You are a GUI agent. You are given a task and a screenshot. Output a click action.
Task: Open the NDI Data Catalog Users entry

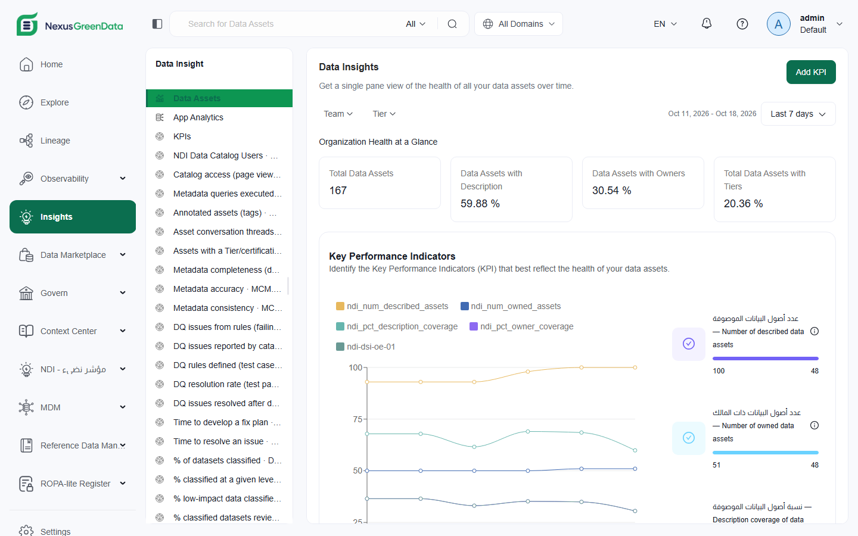pyautogui.click(x=219, y=155)
